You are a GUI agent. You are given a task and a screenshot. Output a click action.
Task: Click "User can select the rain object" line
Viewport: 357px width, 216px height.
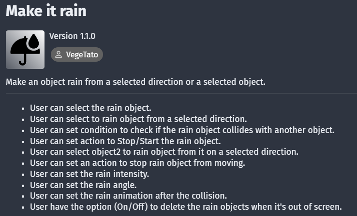point(90,108)
